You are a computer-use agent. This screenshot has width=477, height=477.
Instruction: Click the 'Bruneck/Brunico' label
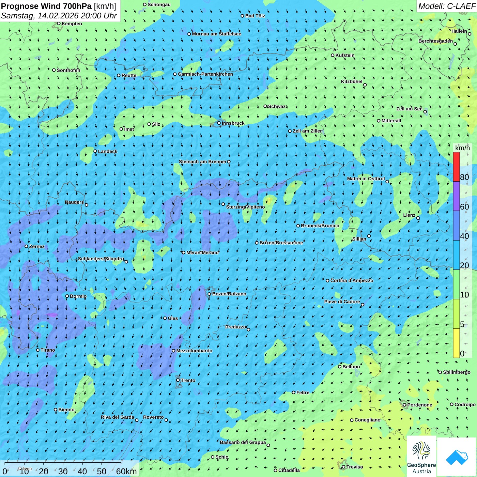(x=320, y=226)
